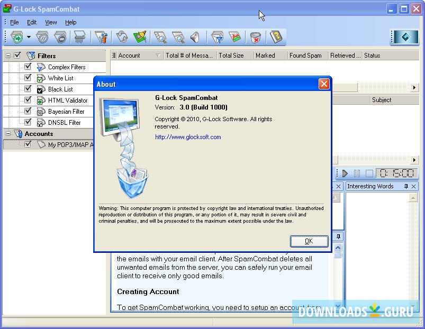Screen dimensions: 425x329
Task: Uncheck the Complex Filters checkbox
Action: pos(28,66)
